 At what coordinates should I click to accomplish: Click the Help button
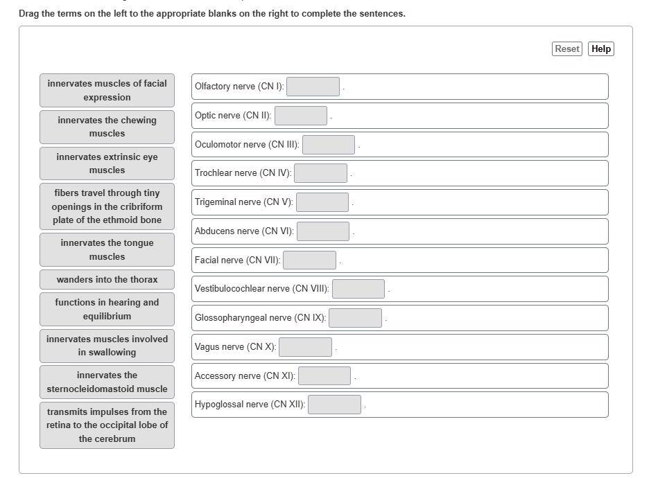click(600, 48)
